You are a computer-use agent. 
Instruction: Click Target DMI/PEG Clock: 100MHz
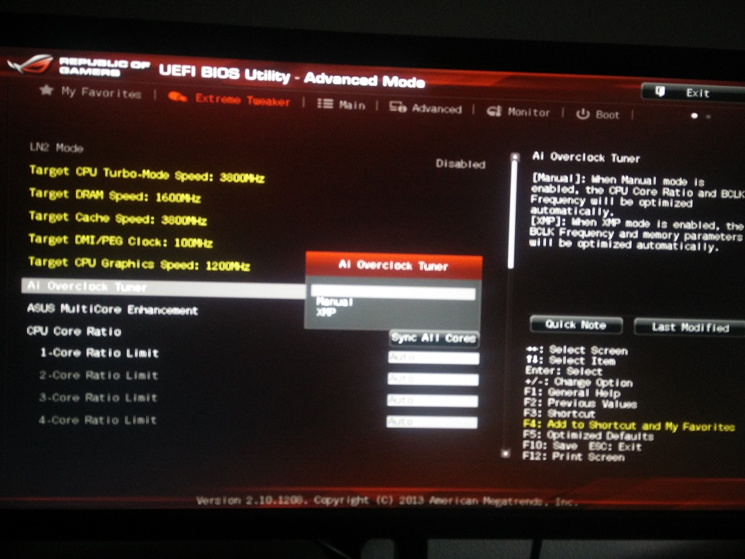pos(120,241)
